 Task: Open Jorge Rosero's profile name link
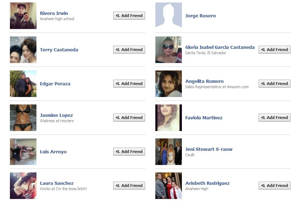[x=201, y=16]
